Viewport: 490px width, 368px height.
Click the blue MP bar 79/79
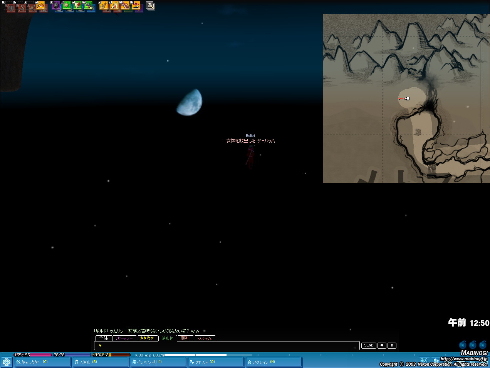[72, 355]
